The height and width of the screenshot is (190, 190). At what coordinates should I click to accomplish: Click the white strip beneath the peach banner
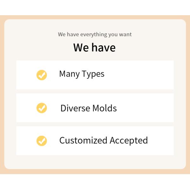(x=95, y=182)
